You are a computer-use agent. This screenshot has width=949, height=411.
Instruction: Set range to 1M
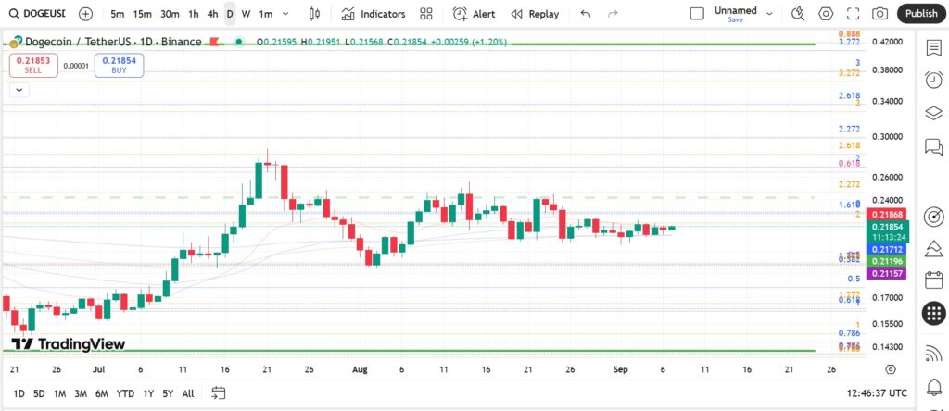59,393
